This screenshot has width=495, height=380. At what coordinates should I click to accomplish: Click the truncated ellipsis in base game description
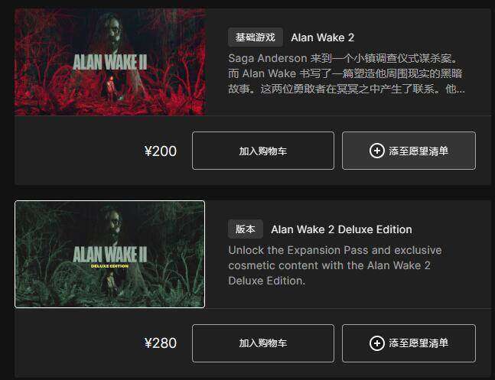pos(461,89)
